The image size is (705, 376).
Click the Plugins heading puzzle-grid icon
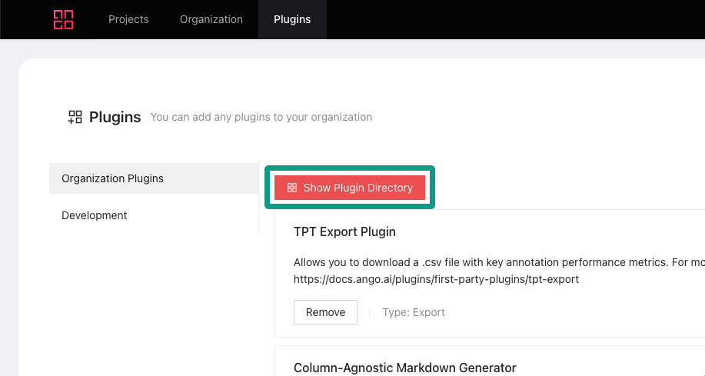click(x=75, y=117)
